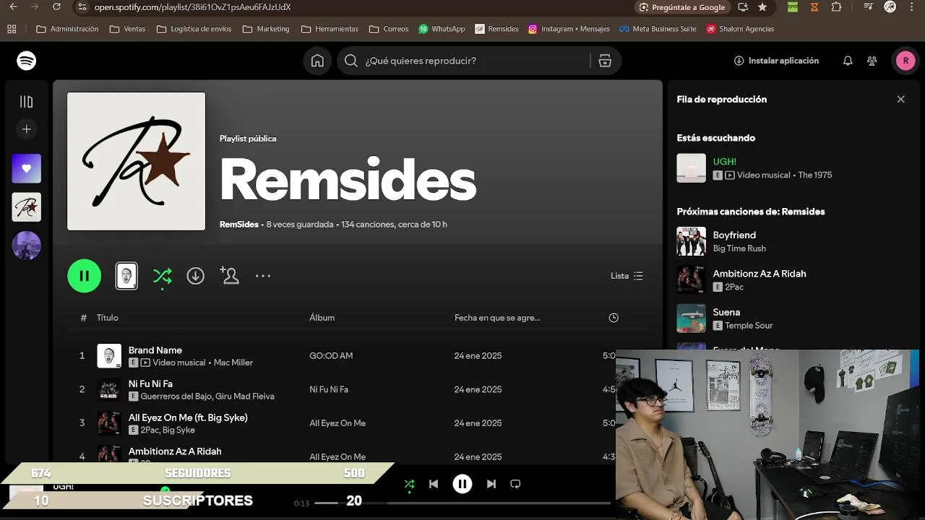Screen dimensions: 925x520
Task: Toggle playlist shuffle next to preview
Action: pyautogui.click(x=163, y=276)
